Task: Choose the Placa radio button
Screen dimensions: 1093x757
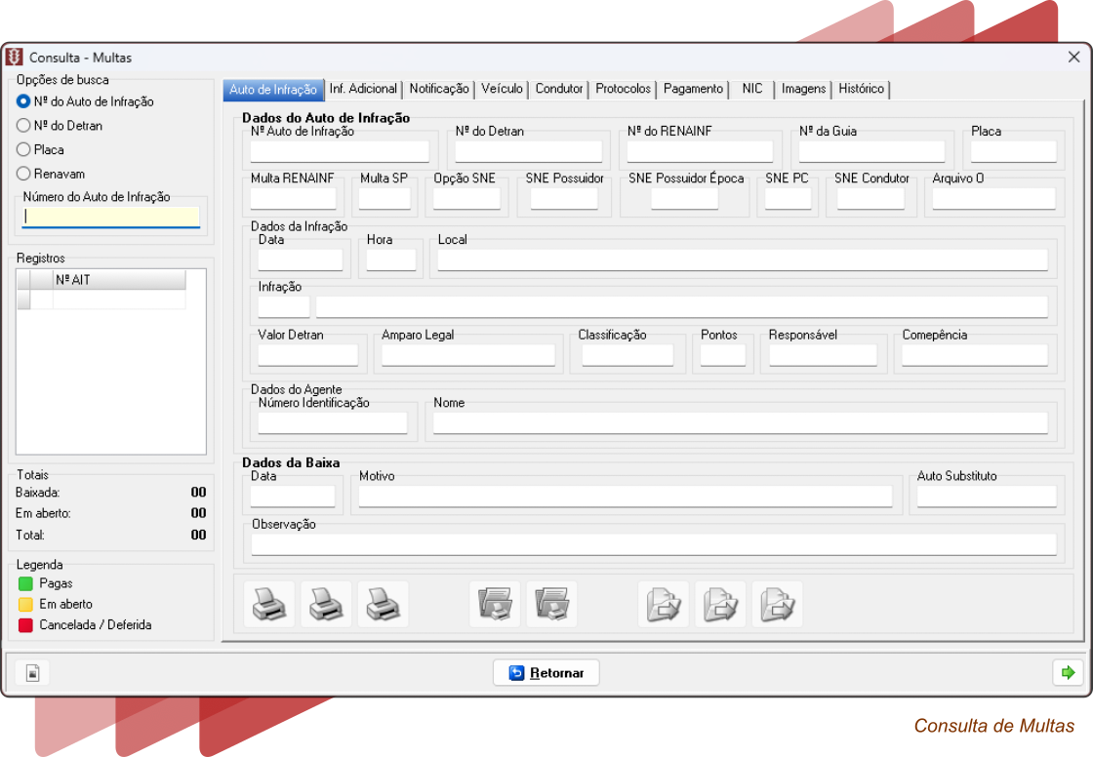Action: pos(24,150)
